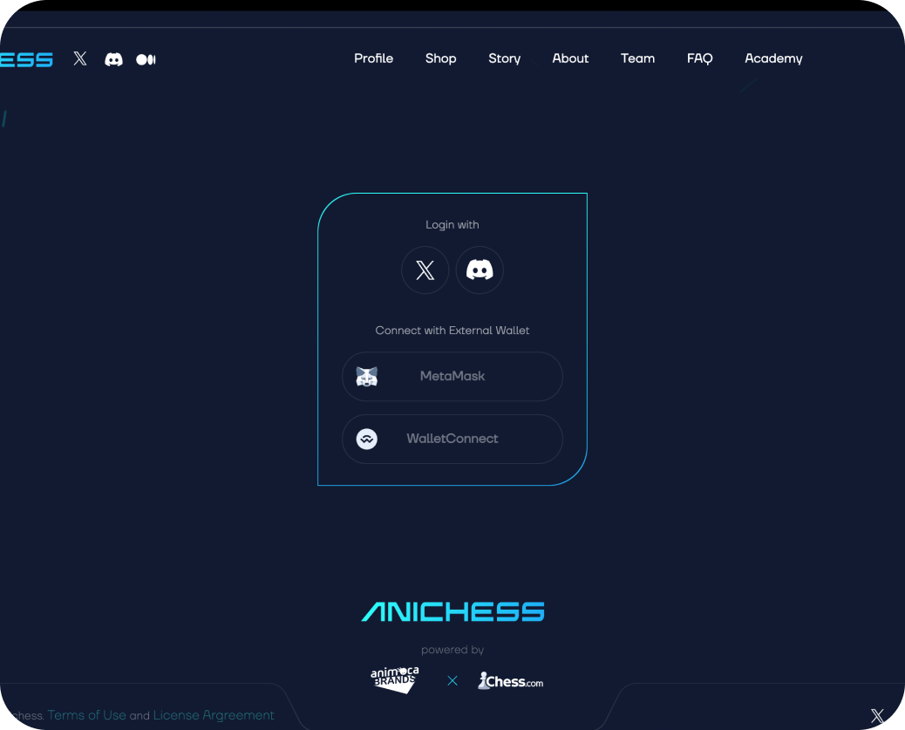Open the Story page
Screen dimensions: 905x730
coord(505,58)
